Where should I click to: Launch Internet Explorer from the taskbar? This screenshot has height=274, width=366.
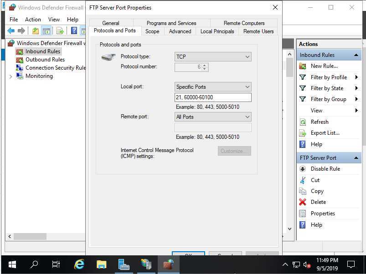coord(79,264)
